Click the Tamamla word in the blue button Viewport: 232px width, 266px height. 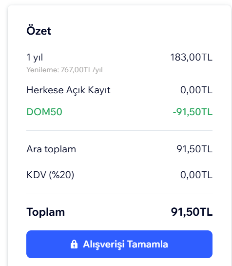click(x=147, y=245)
